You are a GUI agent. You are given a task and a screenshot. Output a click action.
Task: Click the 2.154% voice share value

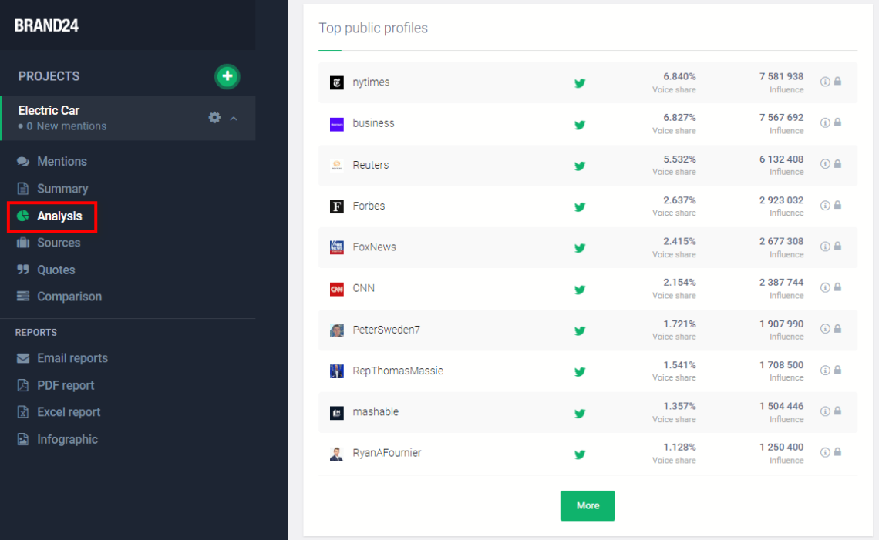(679, 282)
